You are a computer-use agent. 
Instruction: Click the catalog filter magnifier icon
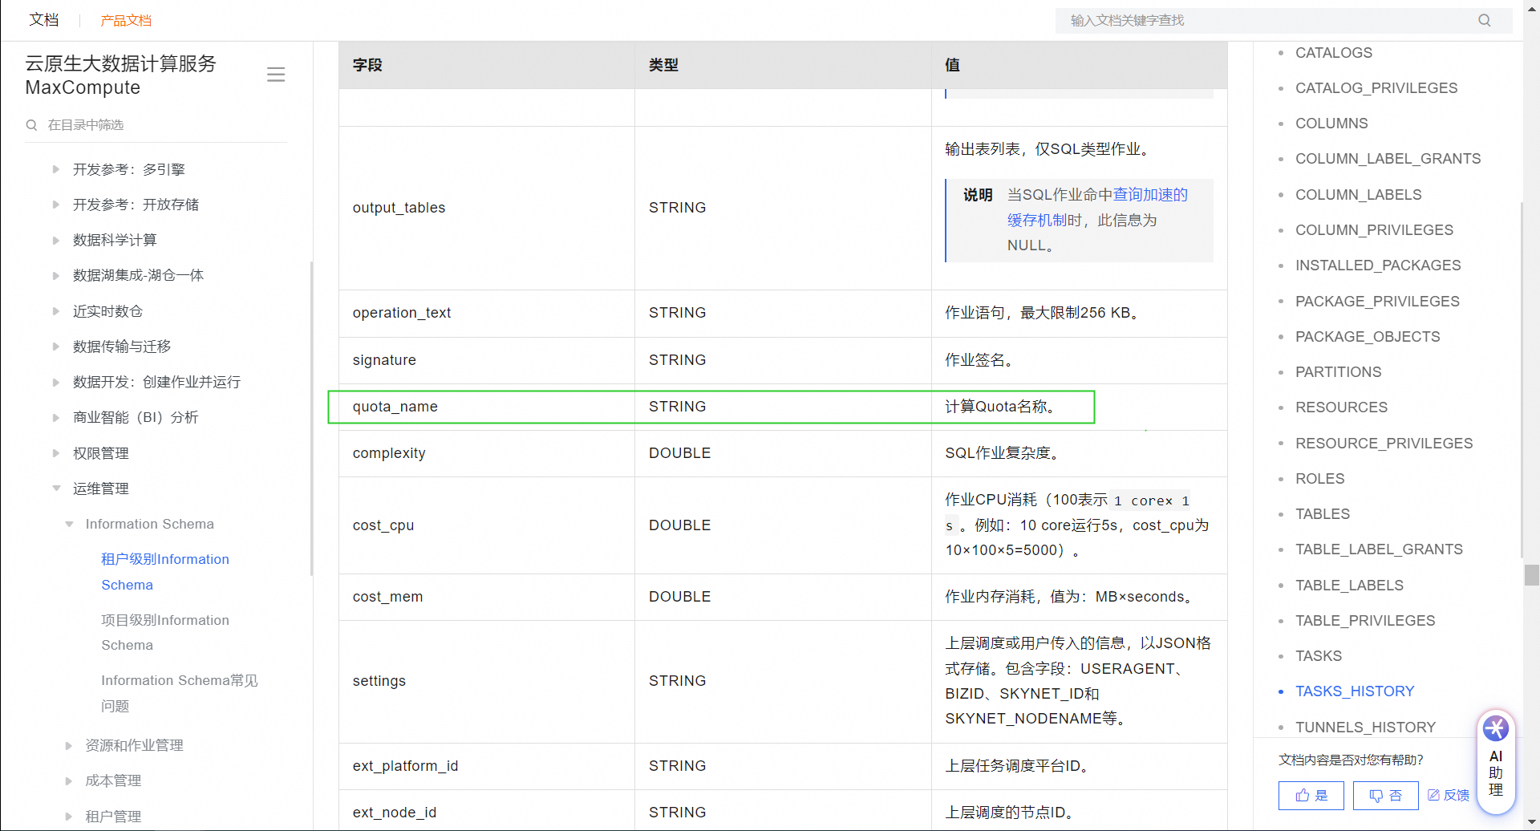coord(32,125)
